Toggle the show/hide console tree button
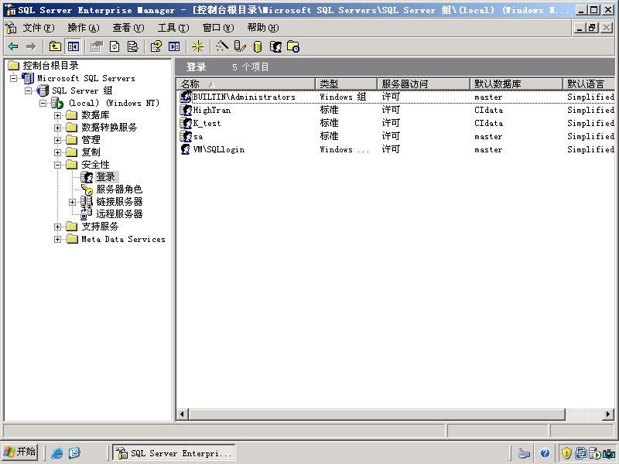619x464 pixels. [73, 46]
